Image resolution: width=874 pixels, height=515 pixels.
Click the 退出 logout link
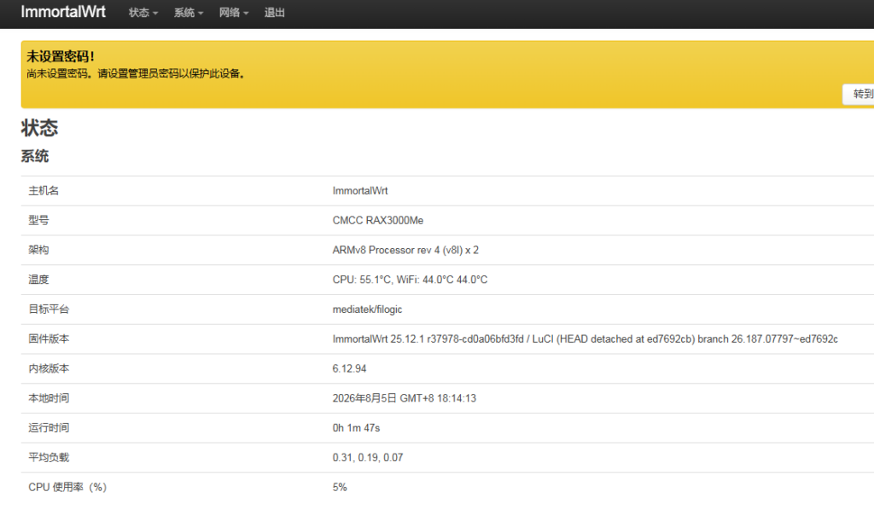point(274,13)
